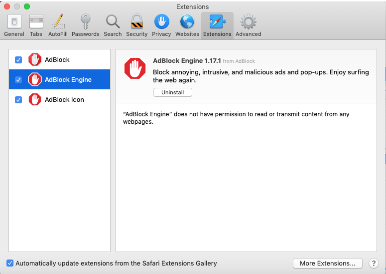The height and width of the screenshot is (274, 386).
Task: Select the AdBlock row label
Action: point(57,60)
